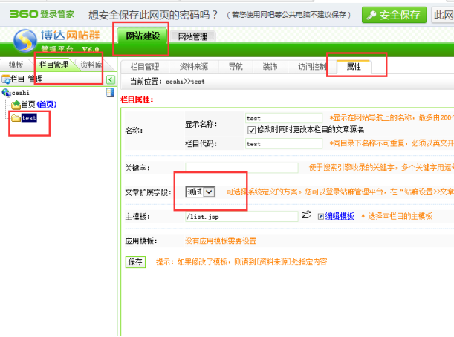The width and height of the screenshot is (454, 337).
Task: Open the 文章扩展字段 dropdown
Action: point(201,192)
